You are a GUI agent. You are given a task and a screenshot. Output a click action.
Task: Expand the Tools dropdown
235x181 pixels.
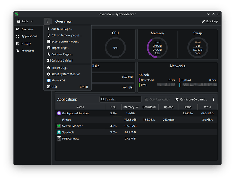[x=25, y=21]
